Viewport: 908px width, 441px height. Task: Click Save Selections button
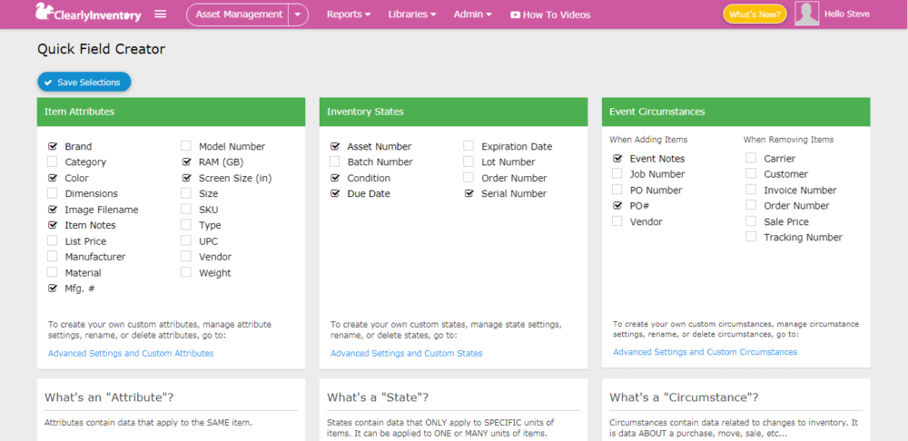[84, 83]
